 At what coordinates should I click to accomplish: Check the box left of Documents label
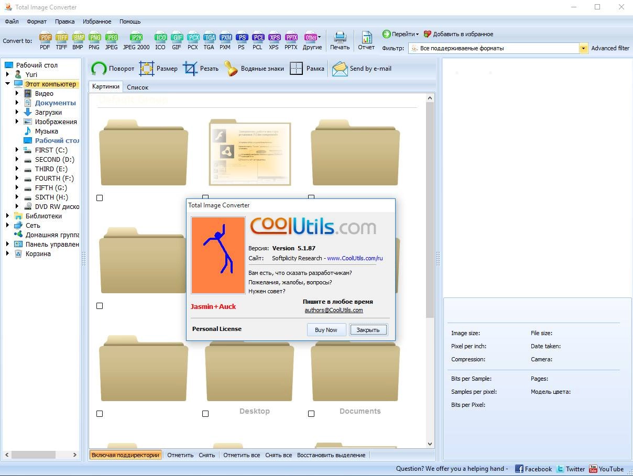[x=311, y=414]
